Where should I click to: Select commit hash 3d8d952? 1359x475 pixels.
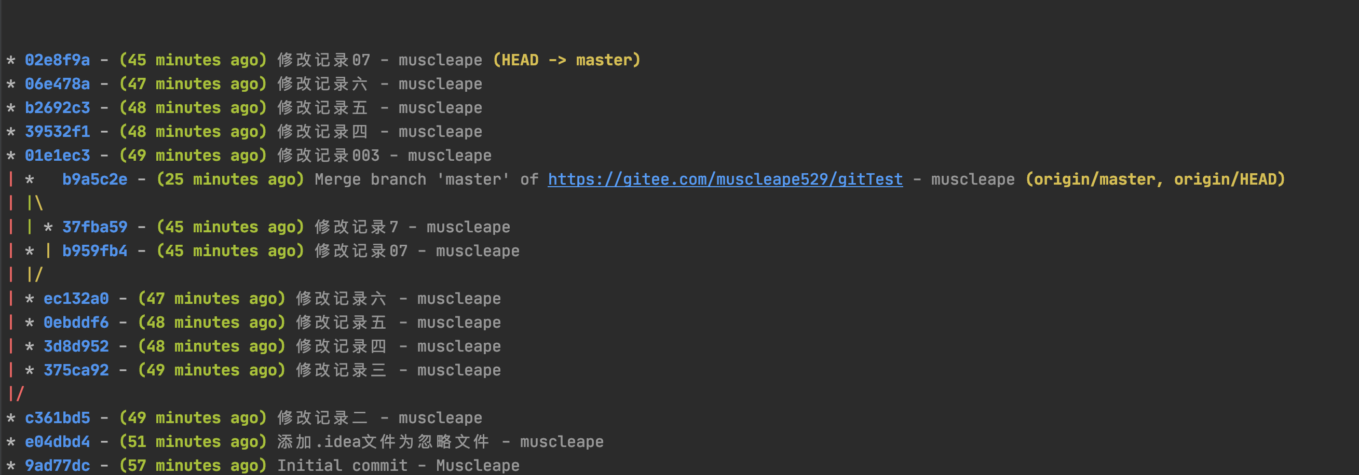tap(76, 346)
